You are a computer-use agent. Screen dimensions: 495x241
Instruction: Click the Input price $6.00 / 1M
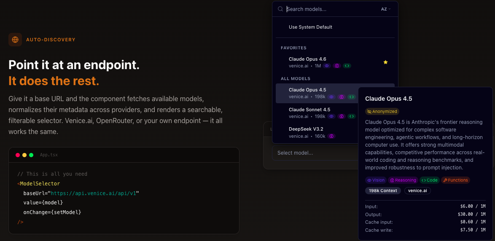(x=473, y=206)
